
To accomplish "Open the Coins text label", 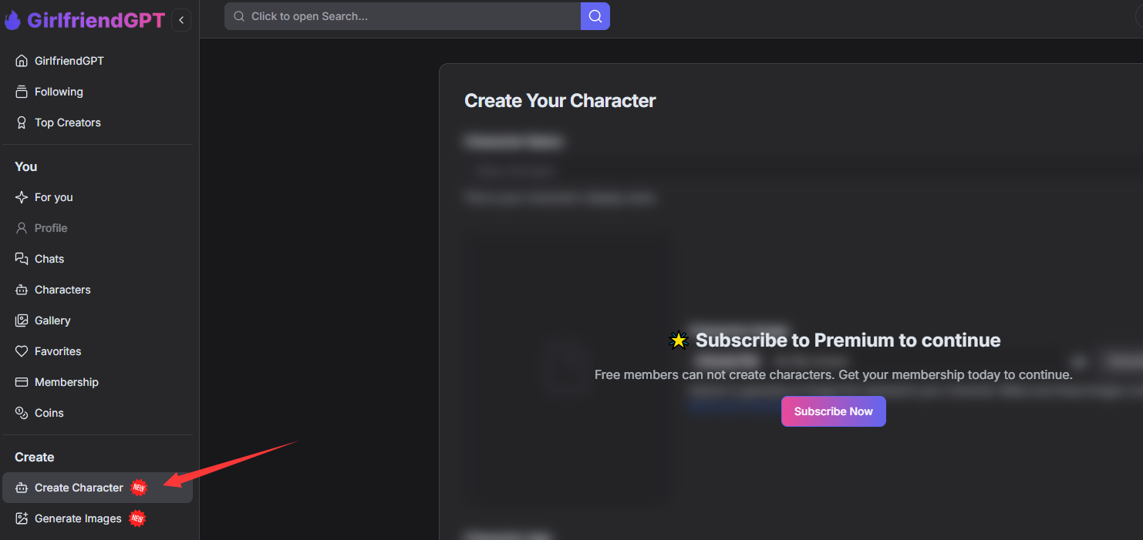I will click(x=49, y=413).
